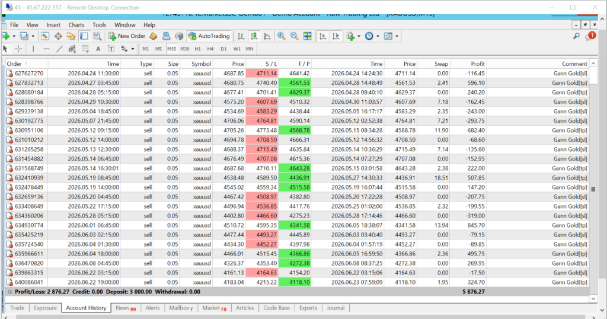Expand the Templates dropdown arrow
Screen dimensions: 607x319
397,36
